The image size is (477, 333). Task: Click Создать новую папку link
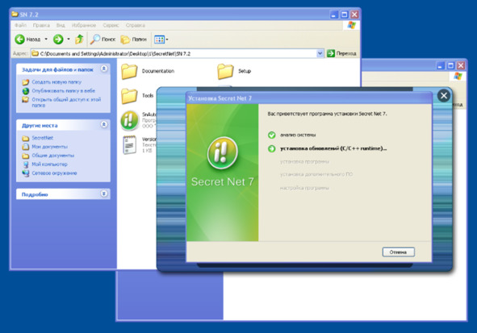tap(56, 82)
